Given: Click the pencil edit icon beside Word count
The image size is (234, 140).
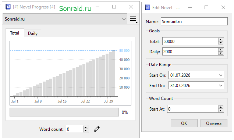Looking at the screenshot, I should [x=96, y=129].
